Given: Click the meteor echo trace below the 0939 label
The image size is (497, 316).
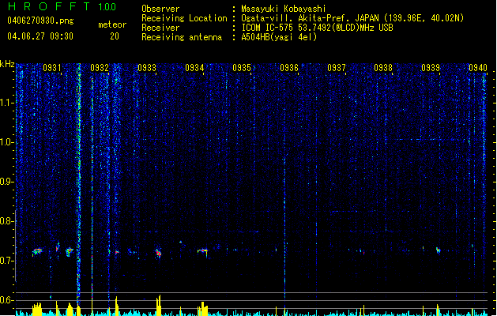Looking at the screenshot, I should point(438,250).
